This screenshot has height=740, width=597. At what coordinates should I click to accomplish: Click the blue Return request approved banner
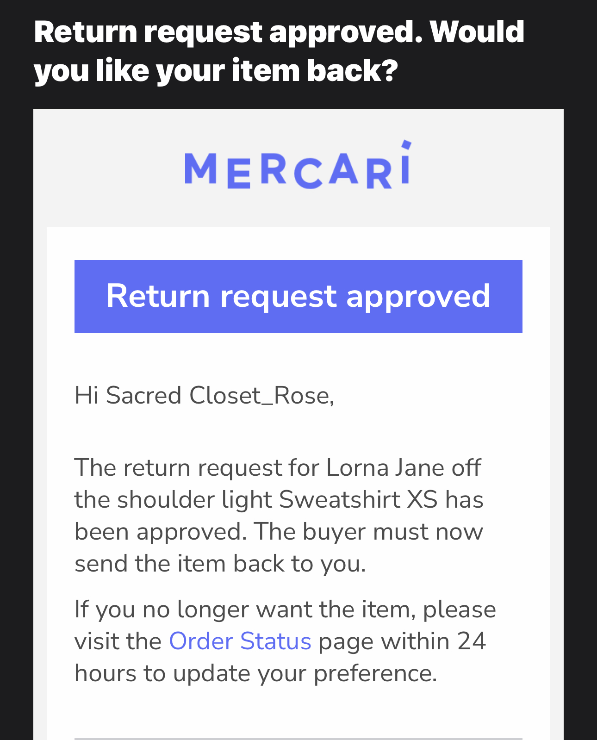click(x=298, y=296)
